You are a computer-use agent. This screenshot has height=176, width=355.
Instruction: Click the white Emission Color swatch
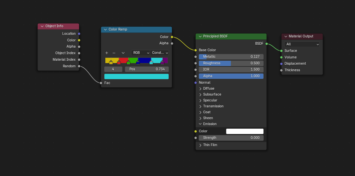(245, 131)
